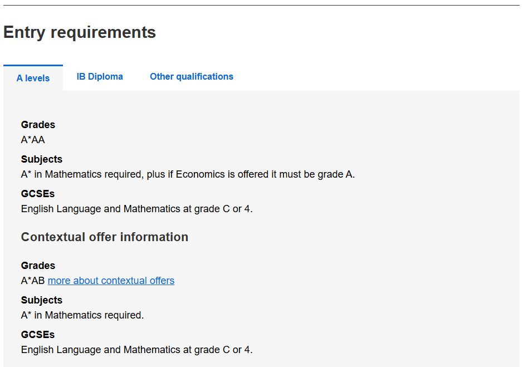The height and width of the screenshot is (367, 523).
Task: Switch to the IB Diploma tab
Action: (100, 77)
